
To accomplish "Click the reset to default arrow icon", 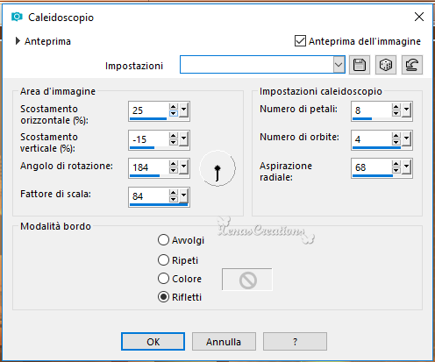I will click(412, 65).
